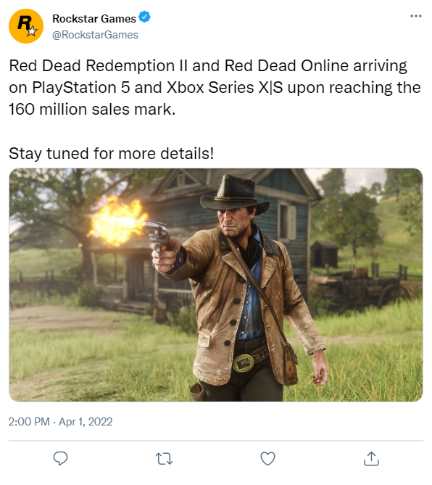Click the revolver muzzle flash in image
Image resolution: width=432 pixels, height=485 pixels.
(117, 221)
